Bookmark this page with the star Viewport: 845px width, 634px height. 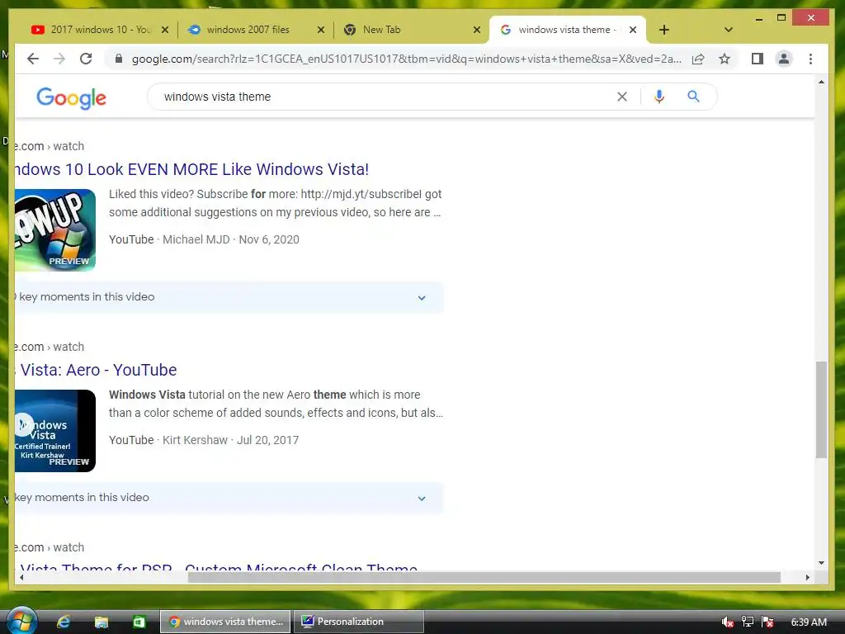point(725,59)
